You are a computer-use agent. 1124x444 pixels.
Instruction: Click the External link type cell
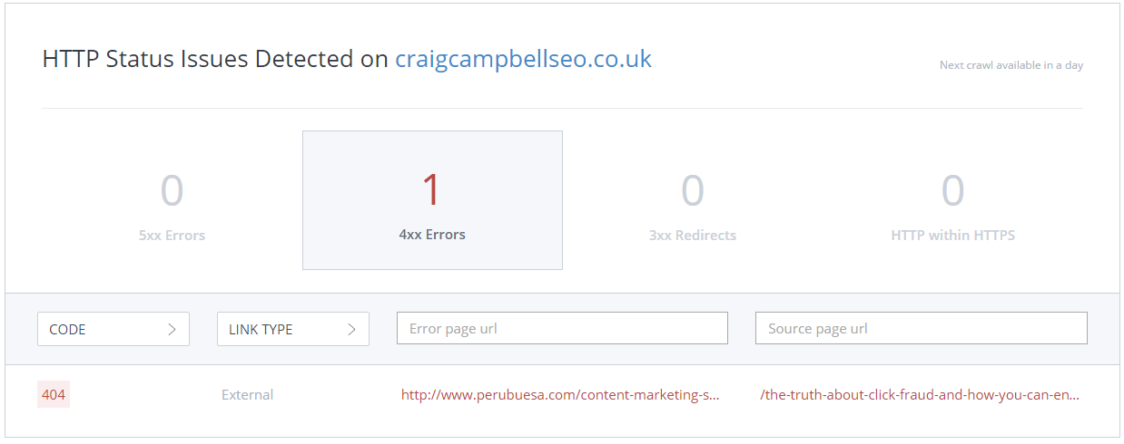pos(247,395)
